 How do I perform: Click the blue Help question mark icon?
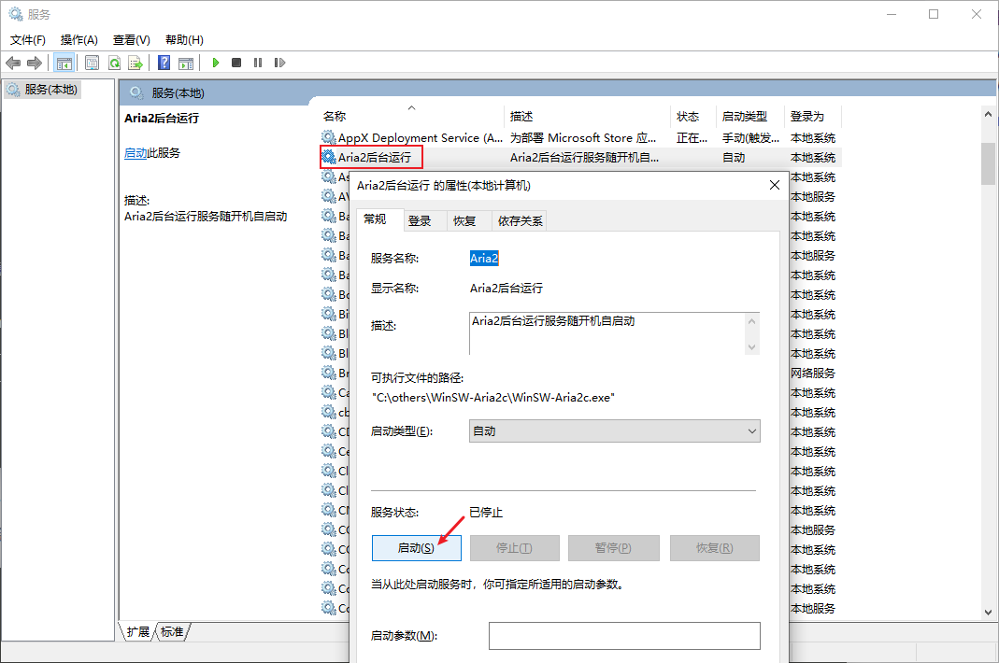point(164,63)
